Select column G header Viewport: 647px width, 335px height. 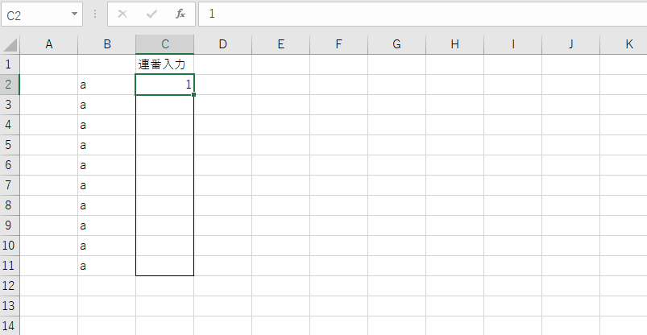[x=397, y=44]
